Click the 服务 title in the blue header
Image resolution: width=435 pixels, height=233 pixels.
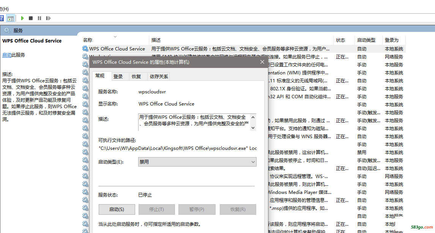(x=18, y=30)
